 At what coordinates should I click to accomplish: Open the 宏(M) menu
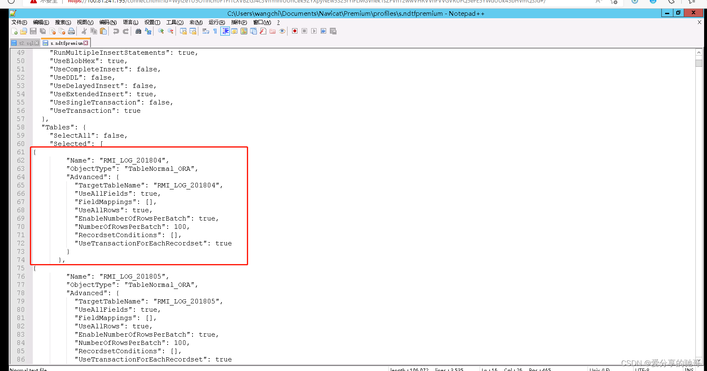[196, 22]
